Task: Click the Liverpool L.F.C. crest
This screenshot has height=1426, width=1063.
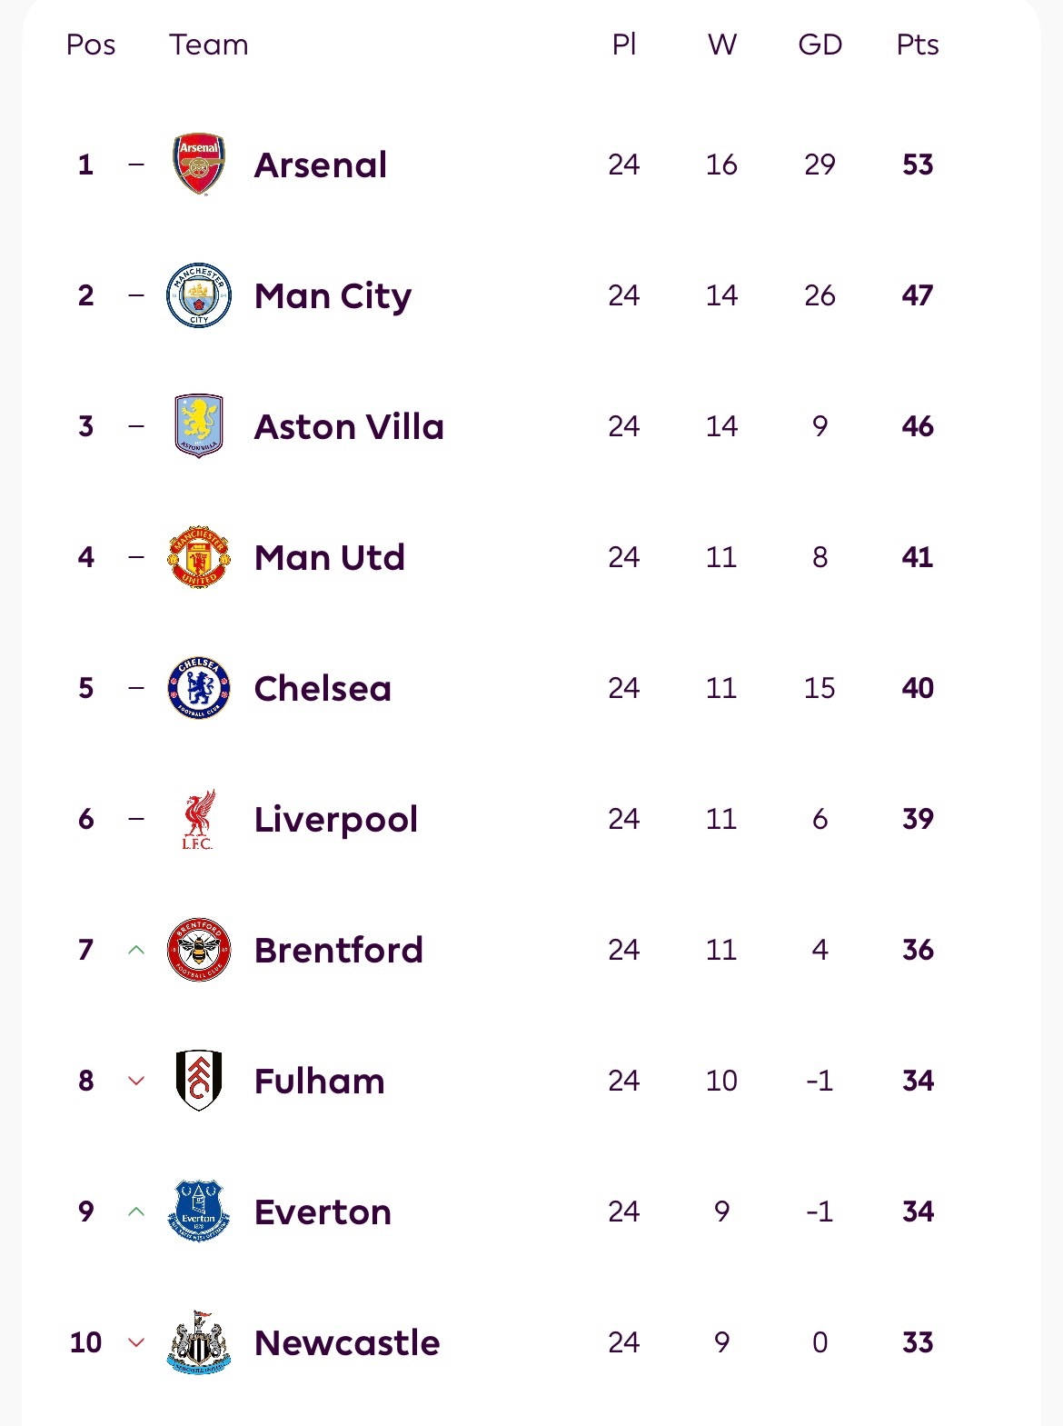Action: (x=198, y=819)
